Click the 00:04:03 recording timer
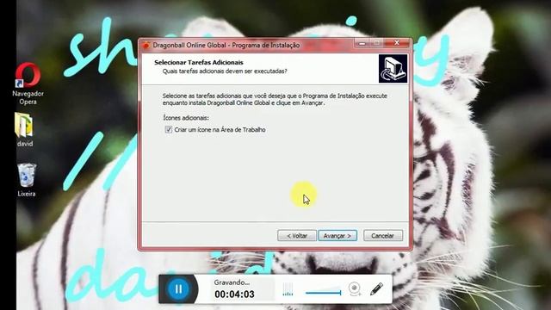This screenshot has width=551, height=310. pos(234,294)
